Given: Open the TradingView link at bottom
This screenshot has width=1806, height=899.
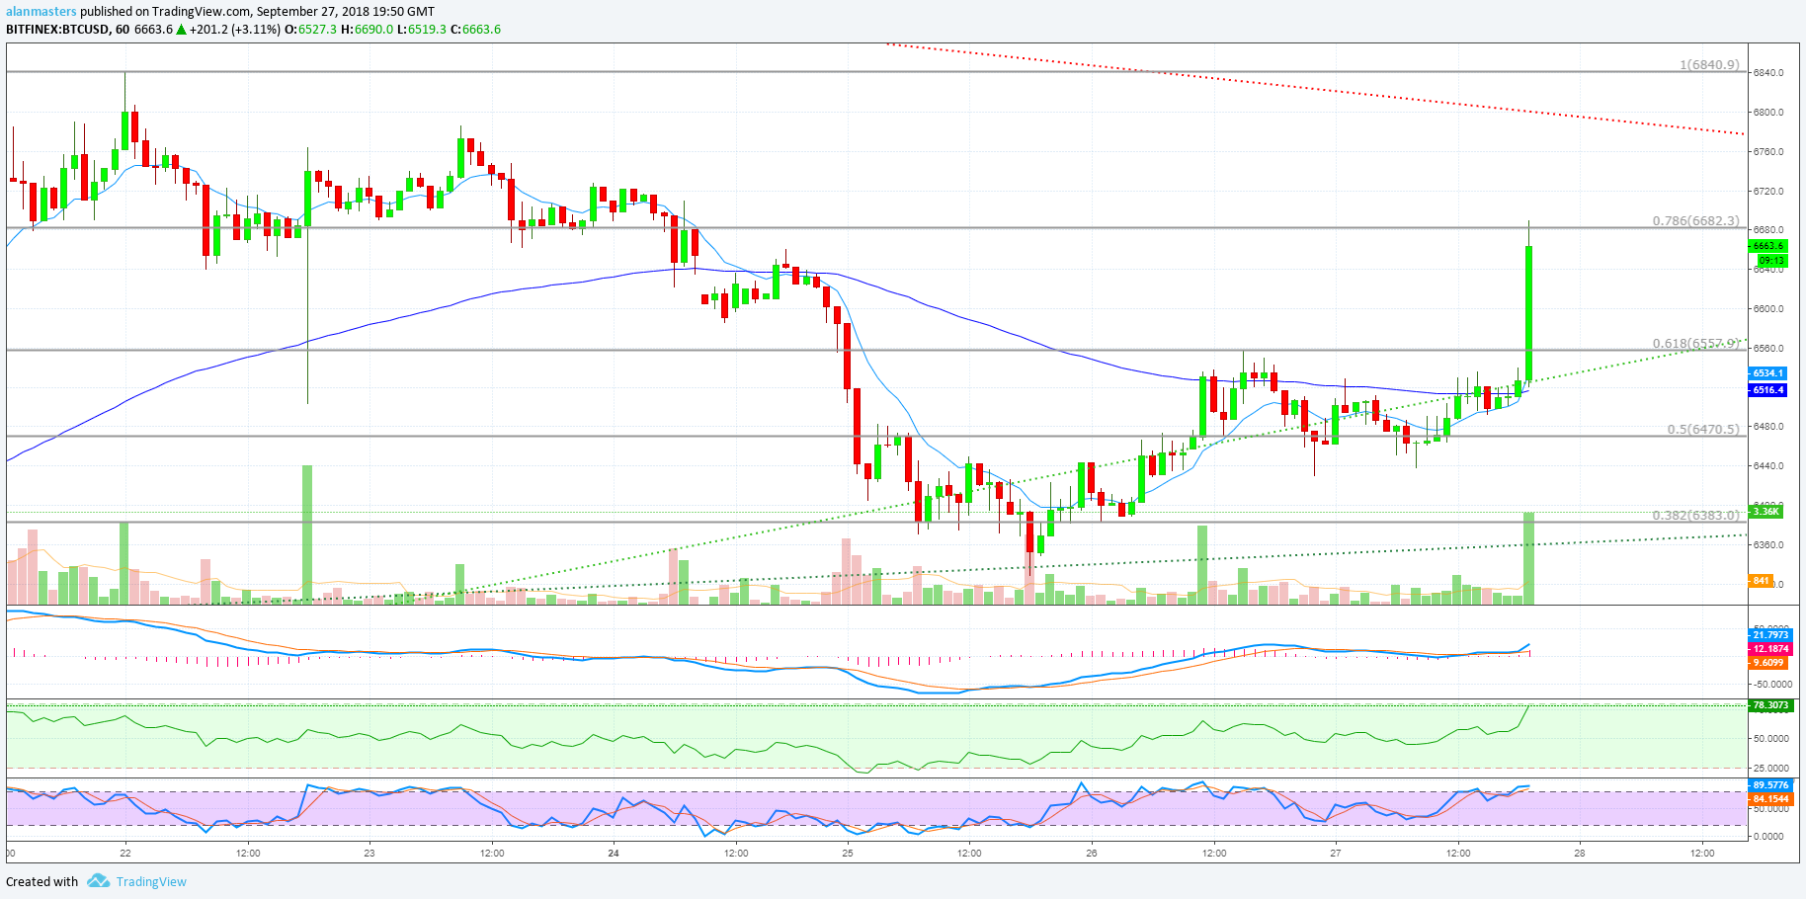Looking at the screenshot, I should (x=151, y=881).
